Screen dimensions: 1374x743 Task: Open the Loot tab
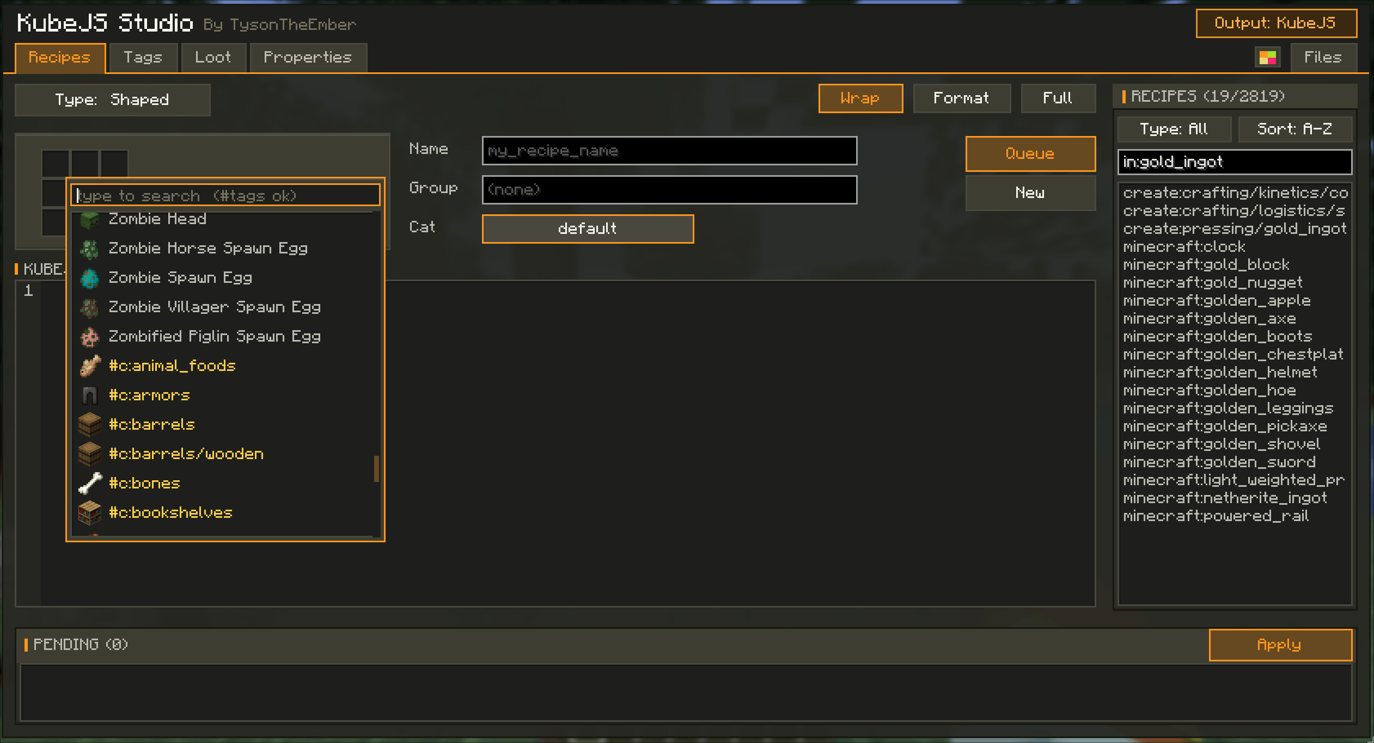tap(213, 58)
